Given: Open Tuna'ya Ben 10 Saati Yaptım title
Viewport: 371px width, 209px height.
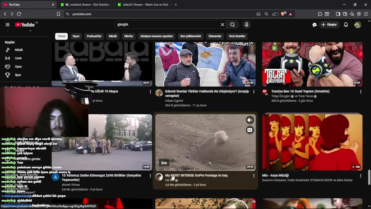Looking at the screenshot, I should click(300, 91).
